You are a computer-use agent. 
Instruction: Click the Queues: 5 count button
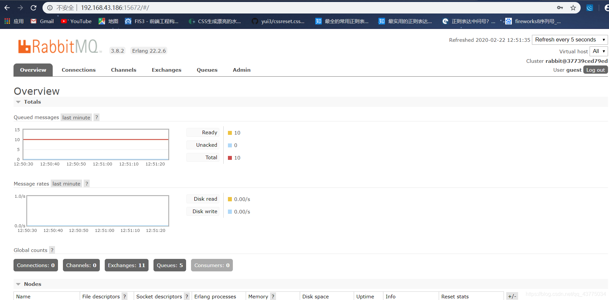[170, 265]
